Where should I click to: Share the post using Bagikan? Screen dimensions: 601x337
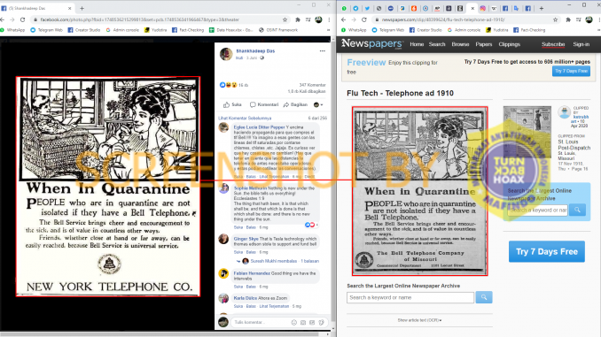[x=295, y=104]
